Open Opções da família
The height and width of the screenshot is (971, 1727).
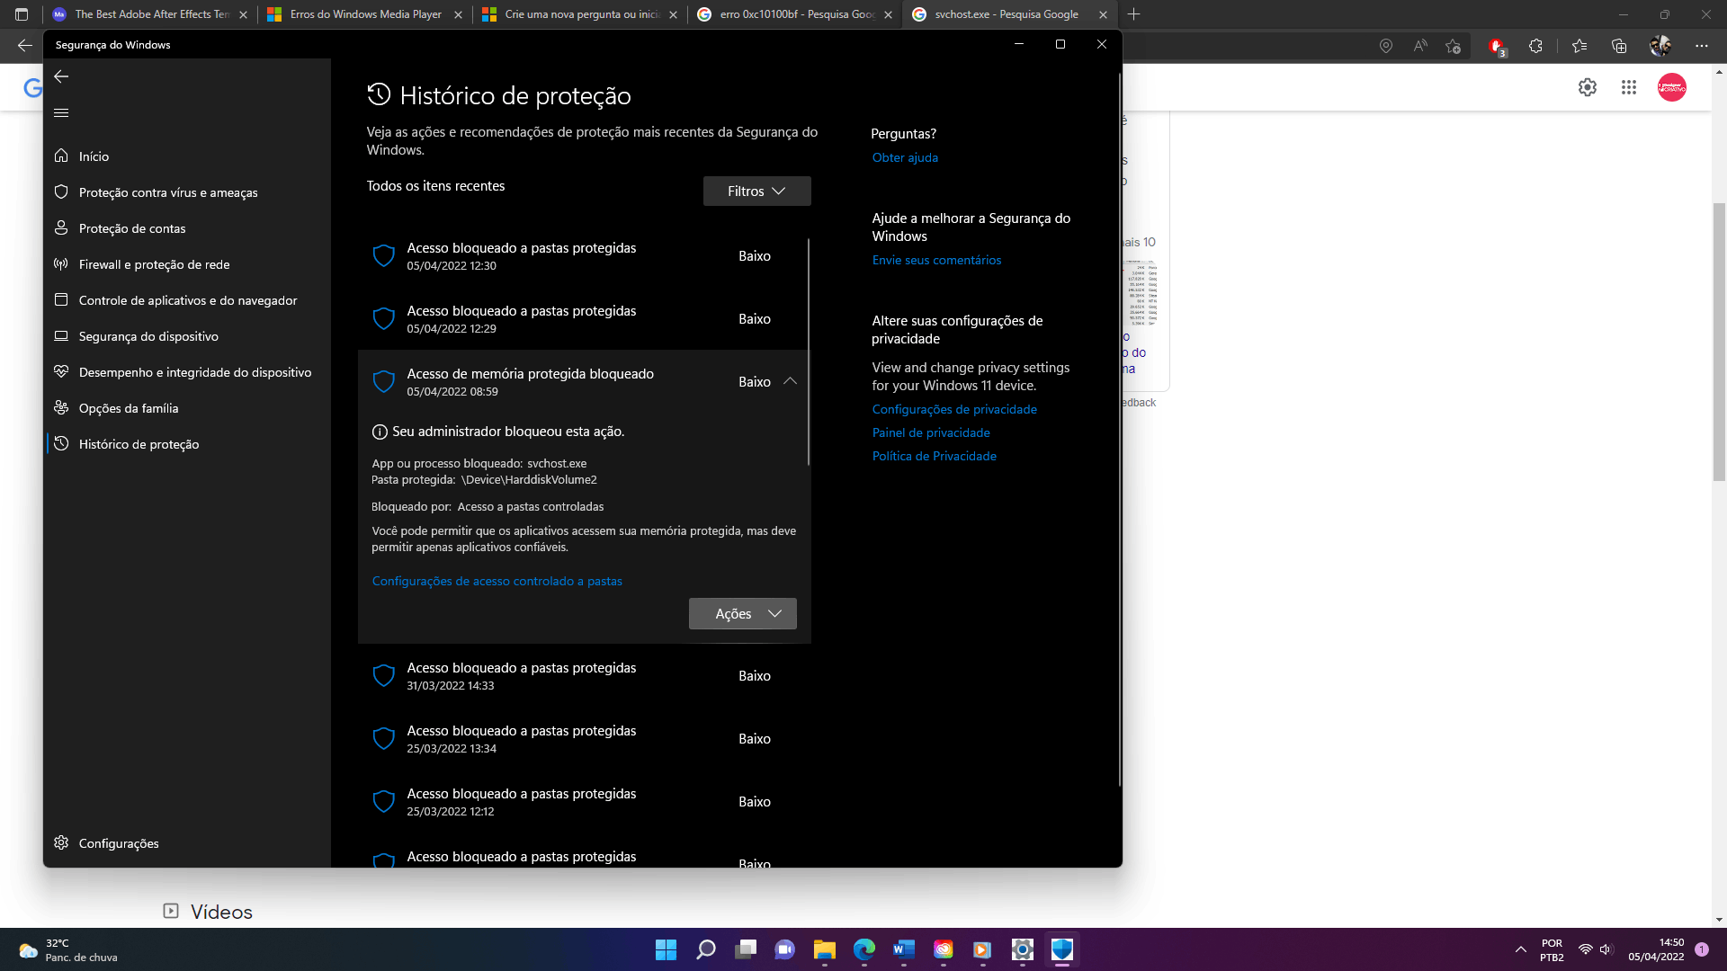point(187,408)
